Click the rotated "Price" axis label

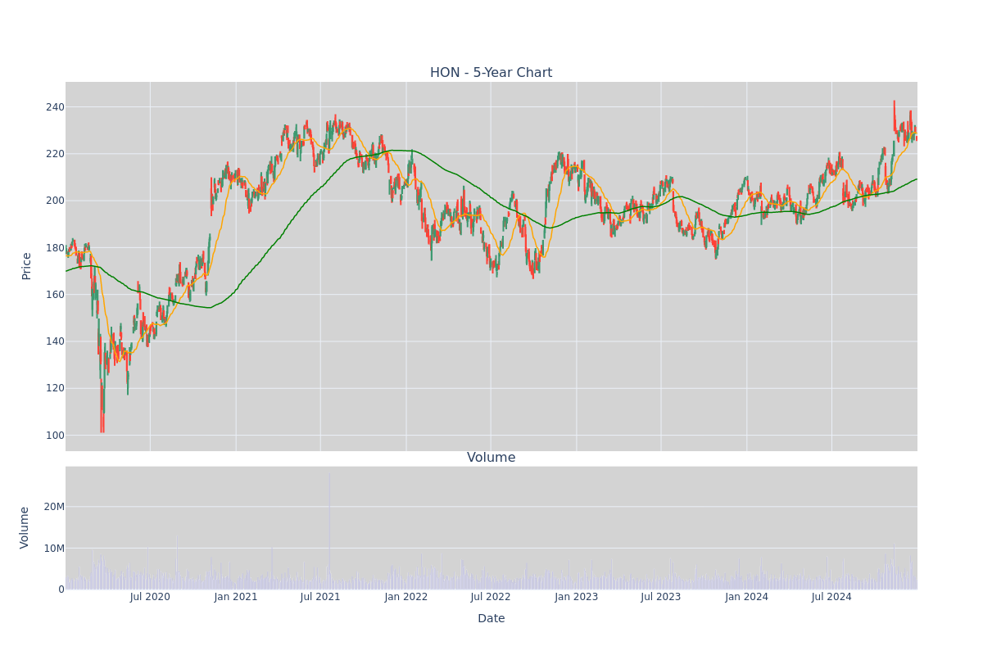click(26, 266)
